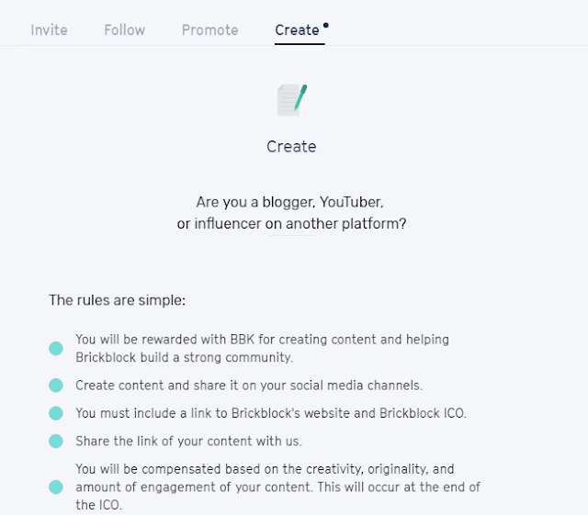Screen dimensions: 588x515
Task: Click the blogger, YouTuber question text
Action: [289, 202]
